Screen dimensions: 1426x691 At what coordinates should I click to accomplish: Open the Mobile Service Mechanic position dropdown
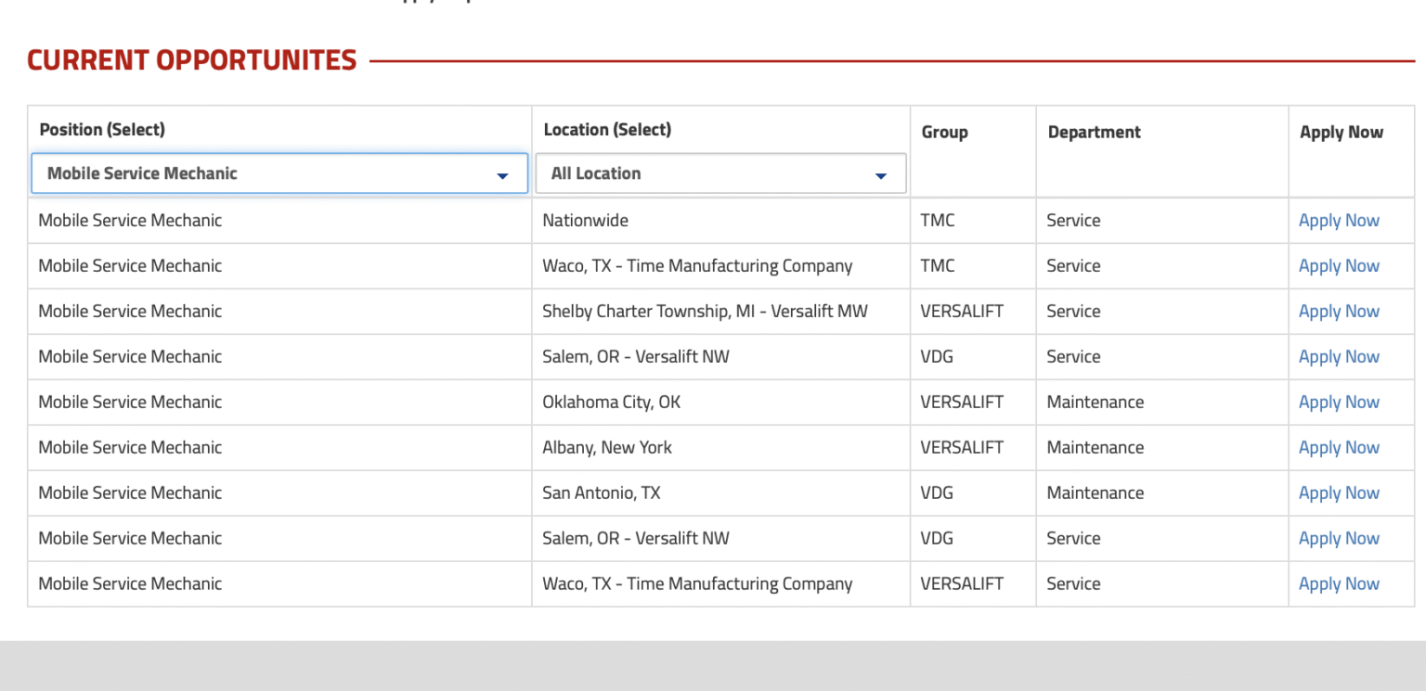(279, 173)
